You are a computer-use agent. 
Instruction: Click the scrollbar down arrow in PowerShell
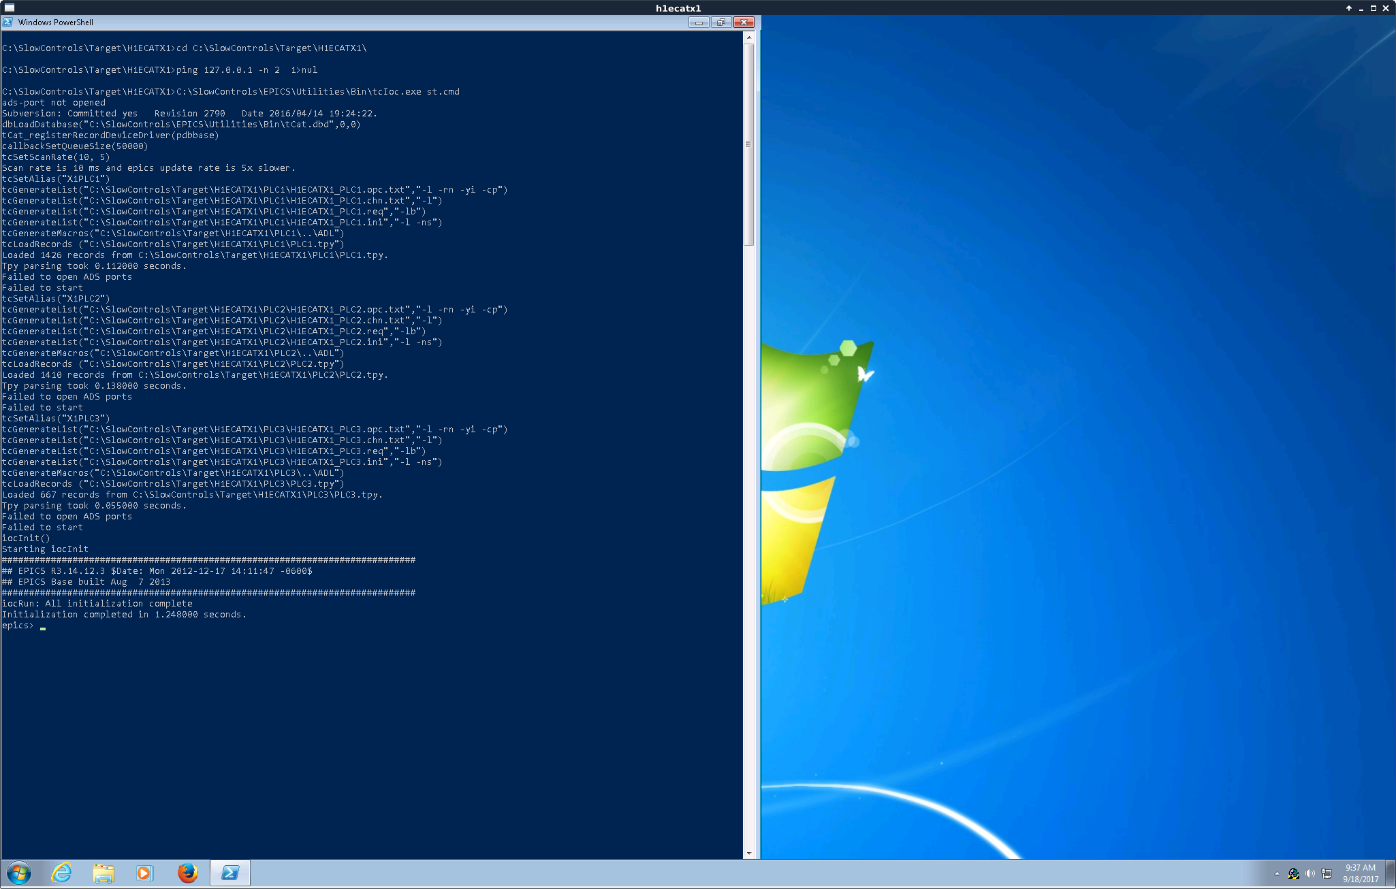tap(749, 853)
